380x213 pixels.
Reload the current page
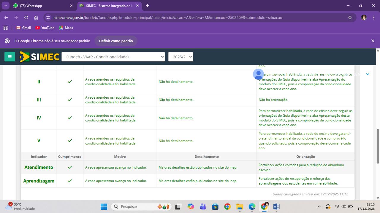(26, 17)
